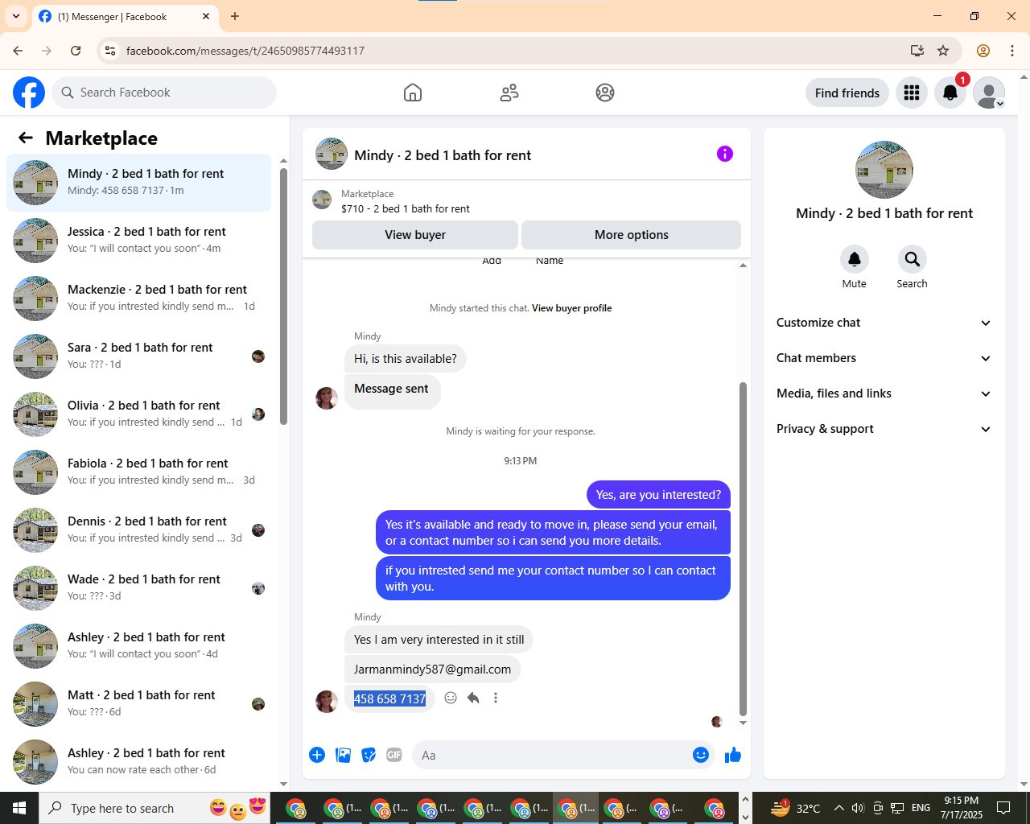
Task: Open the plus more actions button in composer
Action: (x=317, y=755)
